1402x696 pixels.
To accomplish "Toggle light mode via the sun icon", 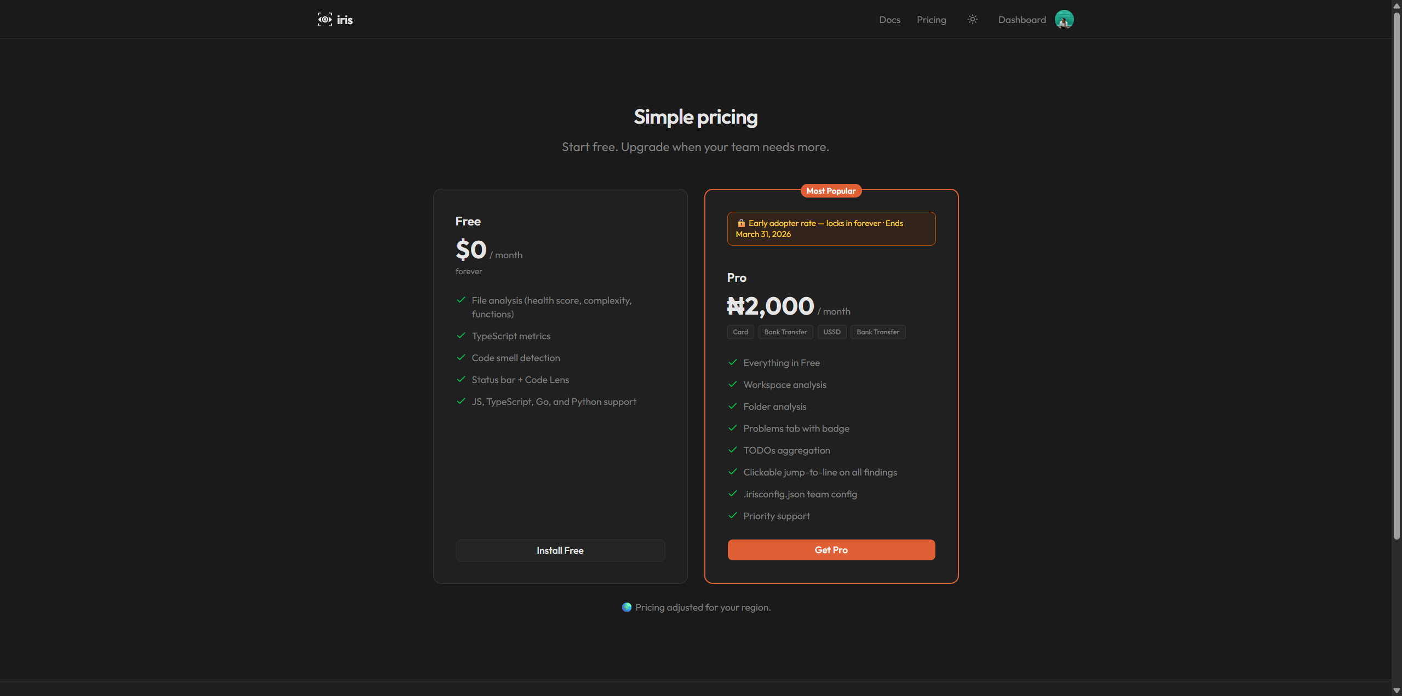I will (972, 19).
